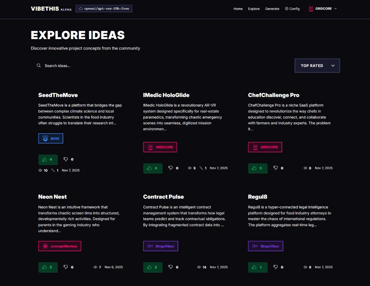Image resolution: width=370 pixels, height=286 pixels.
Task: Open the Top Rated sort dropdown
Action: tap(317, 66)
